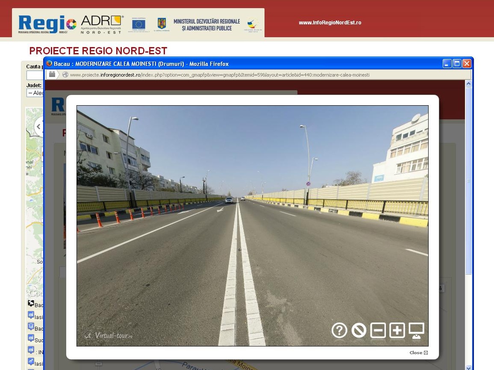The image size is (494, 370).
Task: Open the panorama help question-mark icon
Action: pyautogui.click(x=339, y=330)
